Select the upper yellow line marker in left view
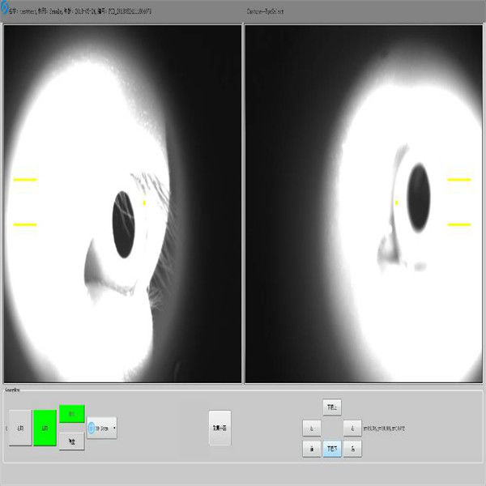The height and width of the screenshot is (486, 486). (25, 179)
